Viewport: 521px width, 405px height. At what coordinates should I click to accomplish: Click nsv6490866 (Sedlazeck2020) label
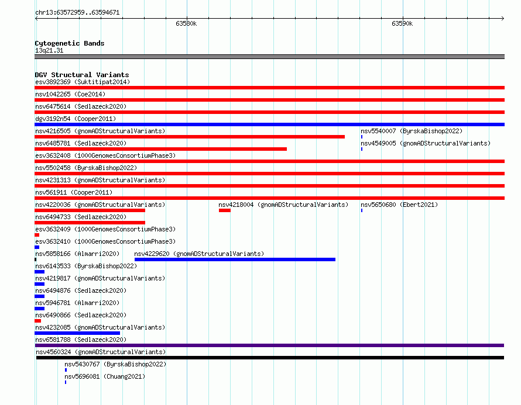(x=81, y=315)
